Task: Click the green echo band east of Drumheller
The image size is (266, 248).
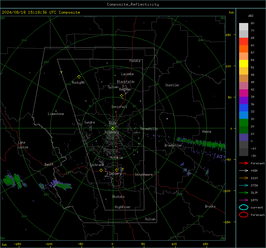Action: [x=201, y=143]
